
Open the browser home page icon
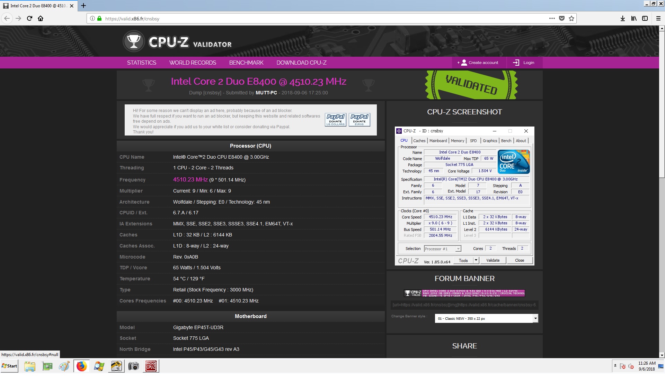click(41, 18)
